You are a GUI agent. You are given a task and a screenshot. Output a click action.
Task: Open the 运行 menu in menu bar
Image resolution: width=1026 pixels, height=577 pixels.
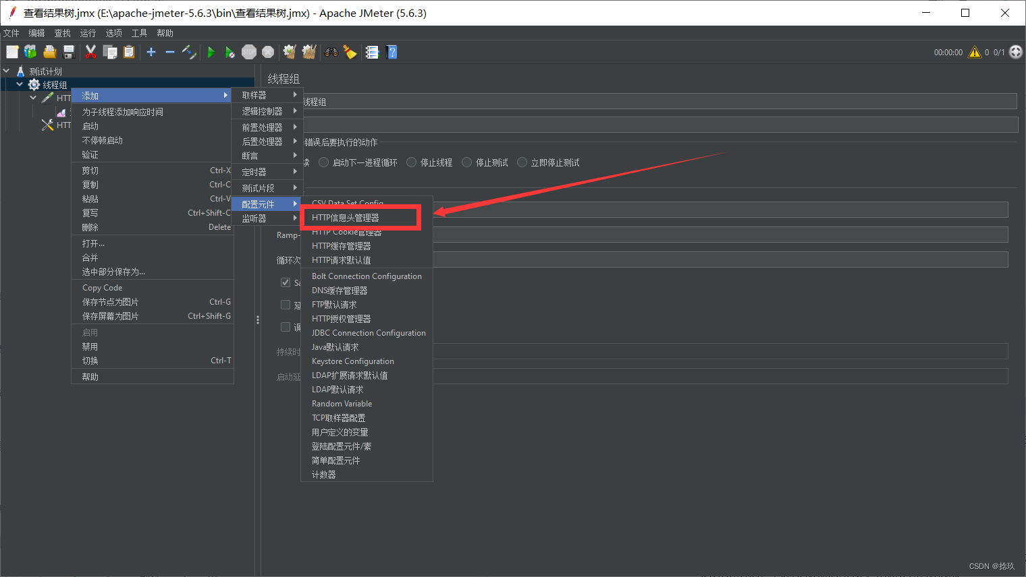(88, 33)
